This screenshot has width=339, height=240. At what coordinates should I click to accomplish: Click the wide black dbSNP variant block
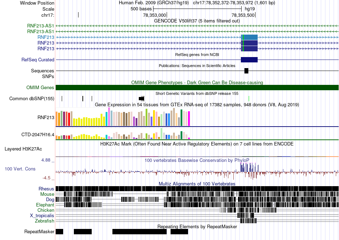click(x=141, y=98)
